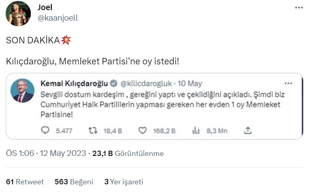Click the reply bubble icon showing 5.477
Image resolution: width=309 pixels, height=192 pixels.
[x=45, y=130]
